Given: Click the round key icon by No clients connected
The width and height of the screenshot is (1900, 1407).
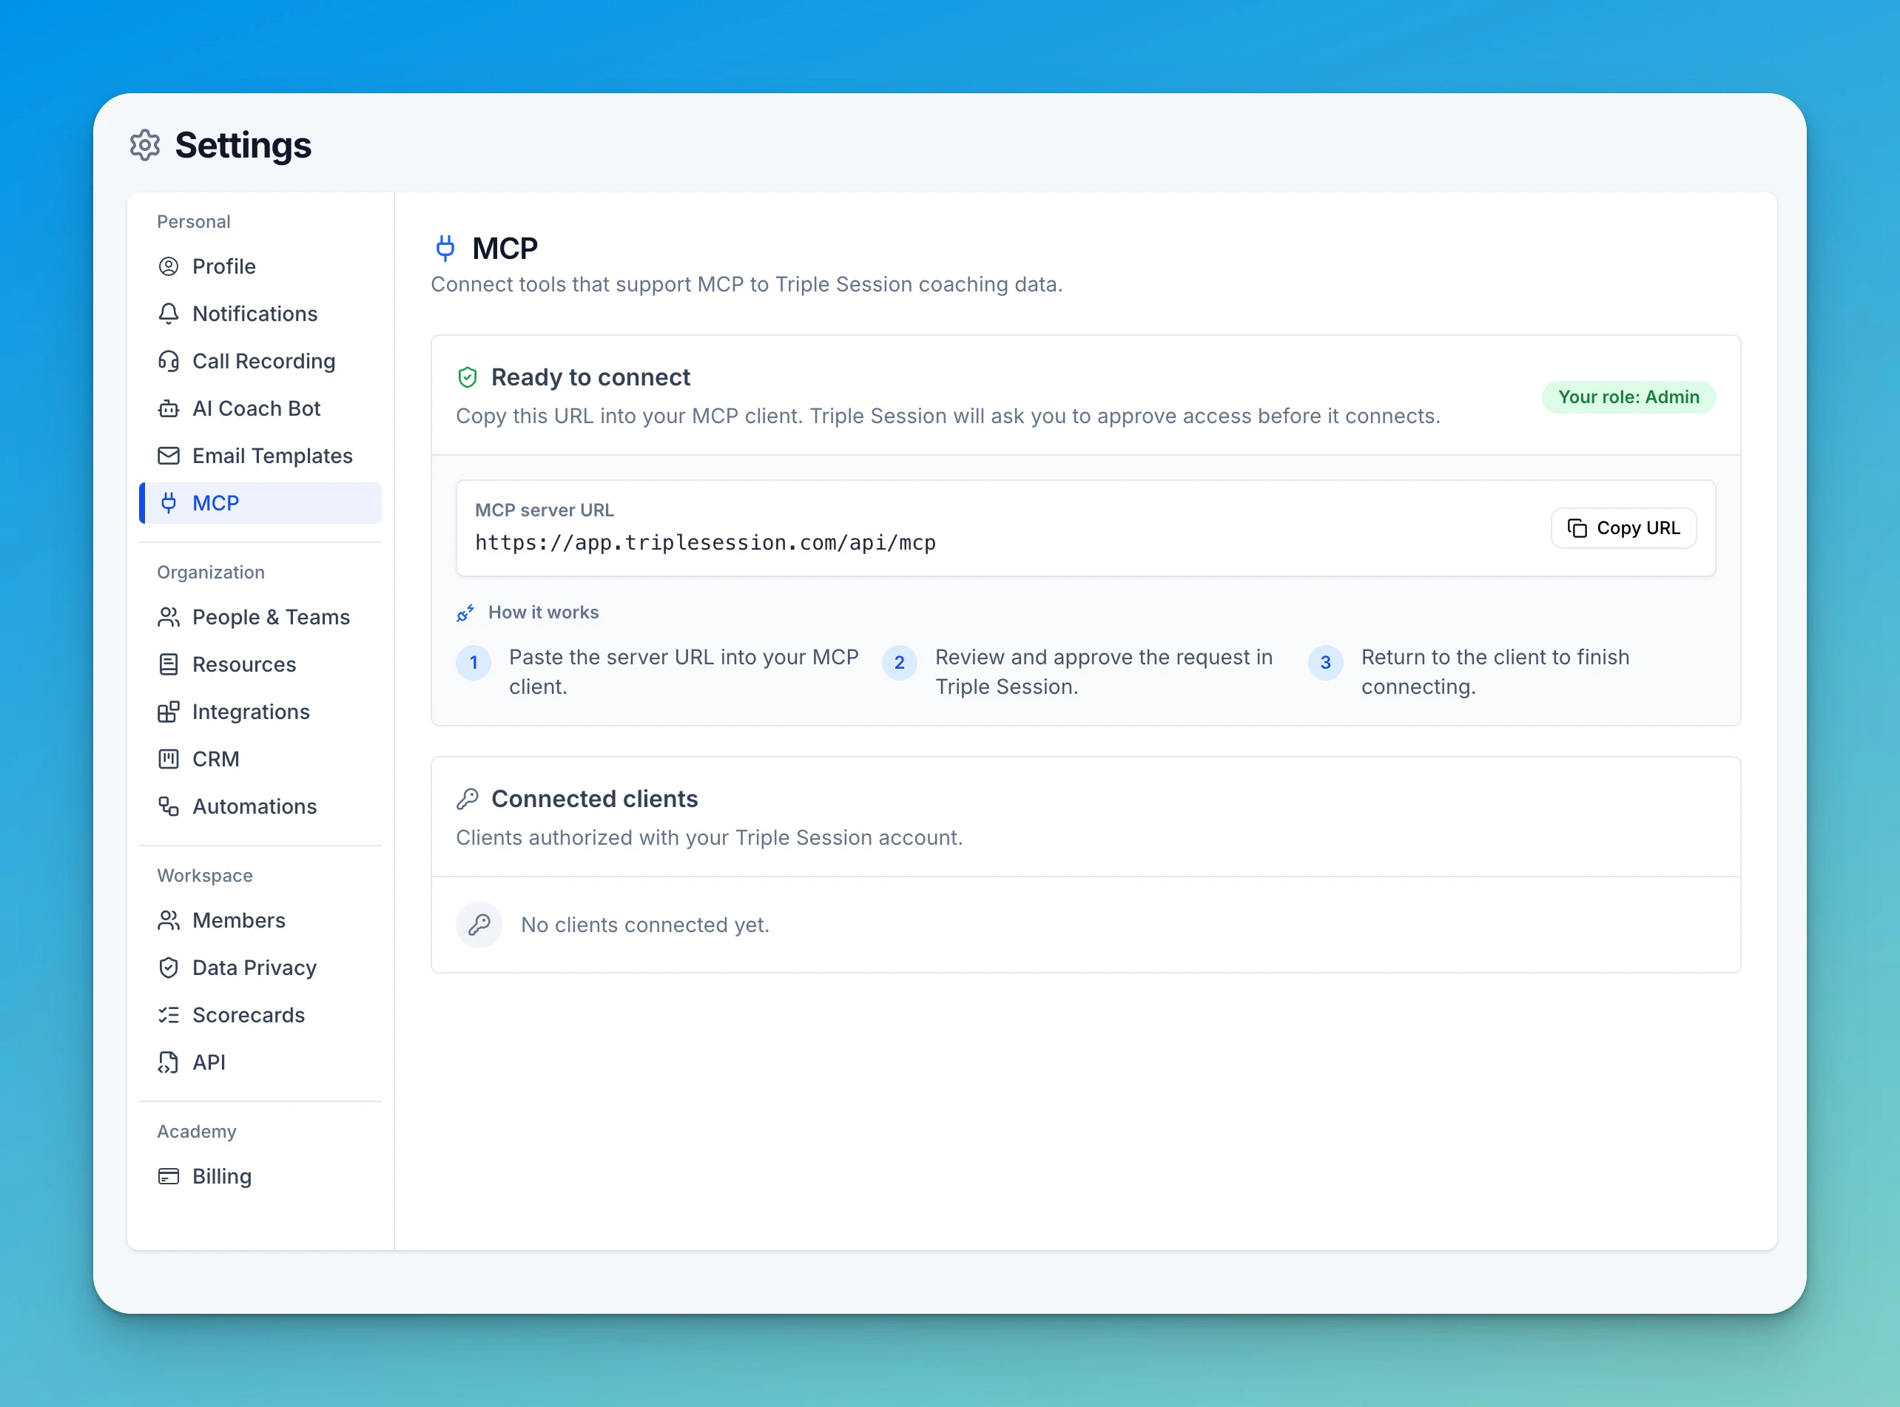Looking at the screenshot, I should tap(479, 925).
